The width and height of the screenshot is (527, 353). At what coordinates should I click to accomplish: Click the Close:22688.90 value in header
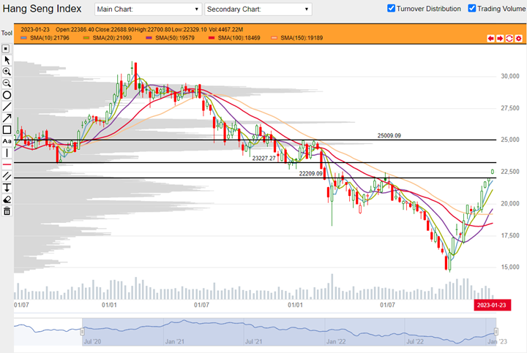[115, 29]
